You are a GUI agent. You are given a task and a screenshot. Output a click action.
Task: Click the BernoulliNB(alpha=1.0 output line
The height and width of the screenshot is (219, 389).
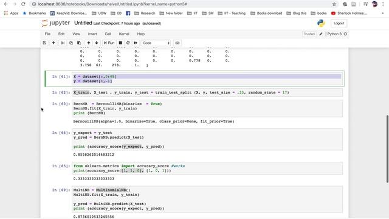pyautogui.click(x=154, y=122)
